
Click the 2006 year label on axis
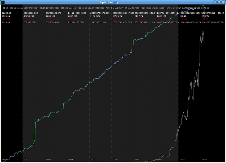point(115,159)
